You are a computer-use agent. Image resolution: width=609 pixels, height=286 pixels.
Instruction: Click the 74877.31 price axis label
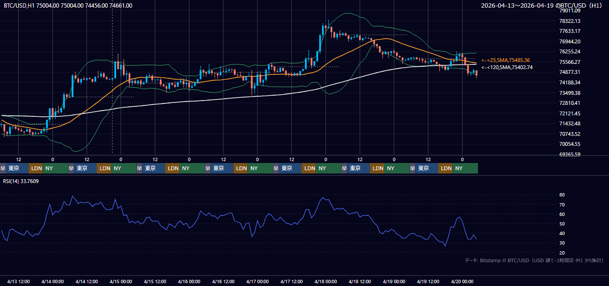(x=570, y=72)
